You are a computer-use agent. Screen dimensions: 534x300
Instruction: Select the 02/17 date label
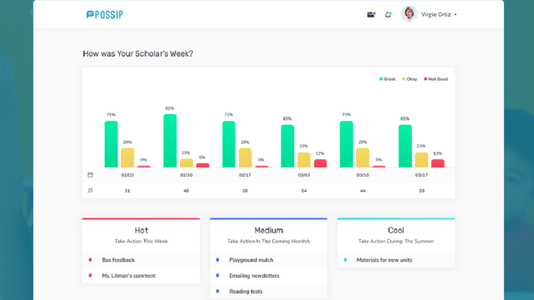pyautogui.click(x=245, y=175)
